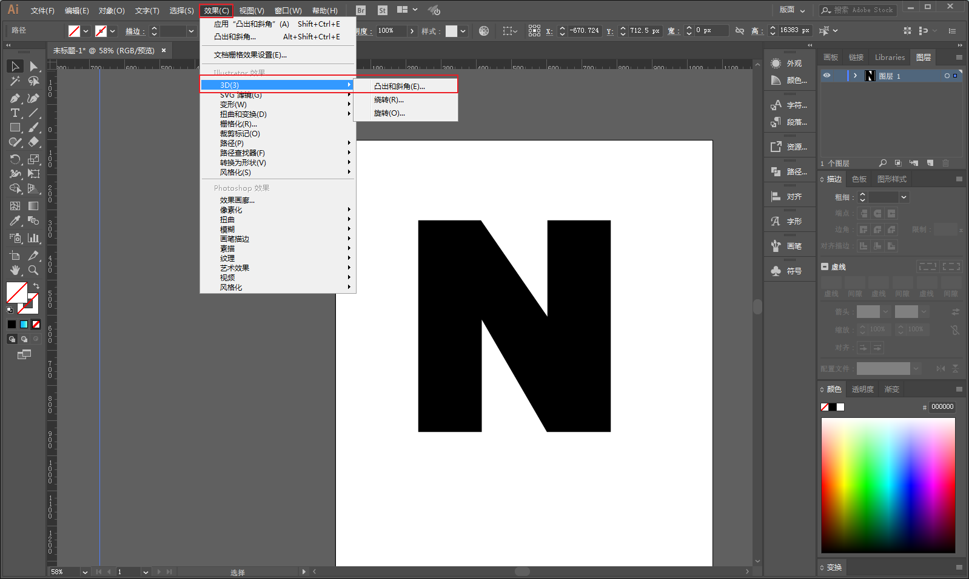Switch to the Libraries tab
Viewport: 969px width, 579px height.
tap(890, 58)
